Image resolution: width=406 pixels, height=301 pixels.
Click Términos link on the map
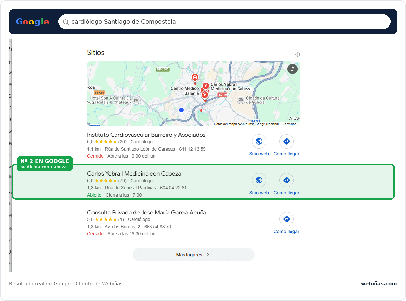[x=290, y=124]
